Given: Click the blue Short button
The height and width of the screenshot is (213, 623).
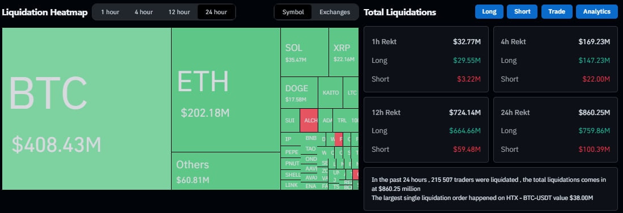Looking at the screenshot, I should pos(522,11).
